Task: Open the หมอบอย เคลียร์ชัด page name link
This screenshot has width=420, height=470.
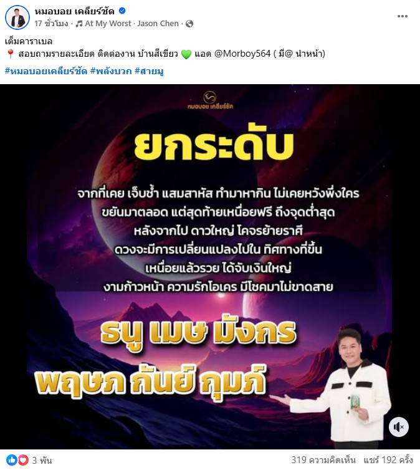Action: [74, 11]
